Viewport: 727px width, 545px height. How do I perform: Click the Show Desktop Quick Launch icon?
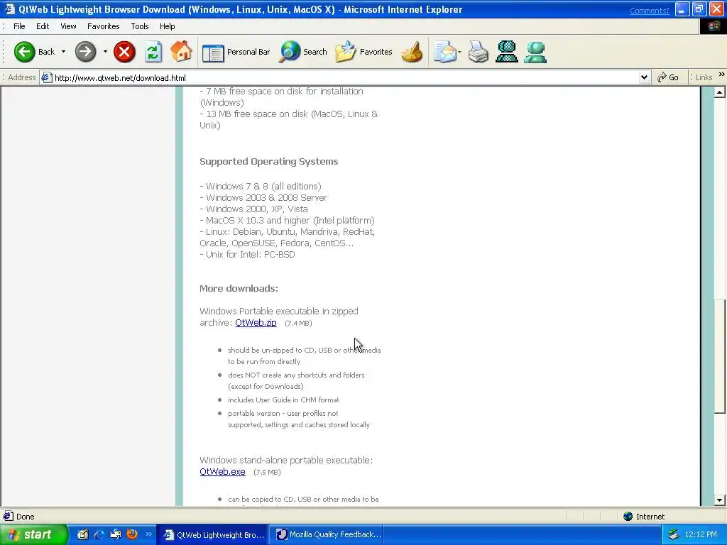point(116,534)
